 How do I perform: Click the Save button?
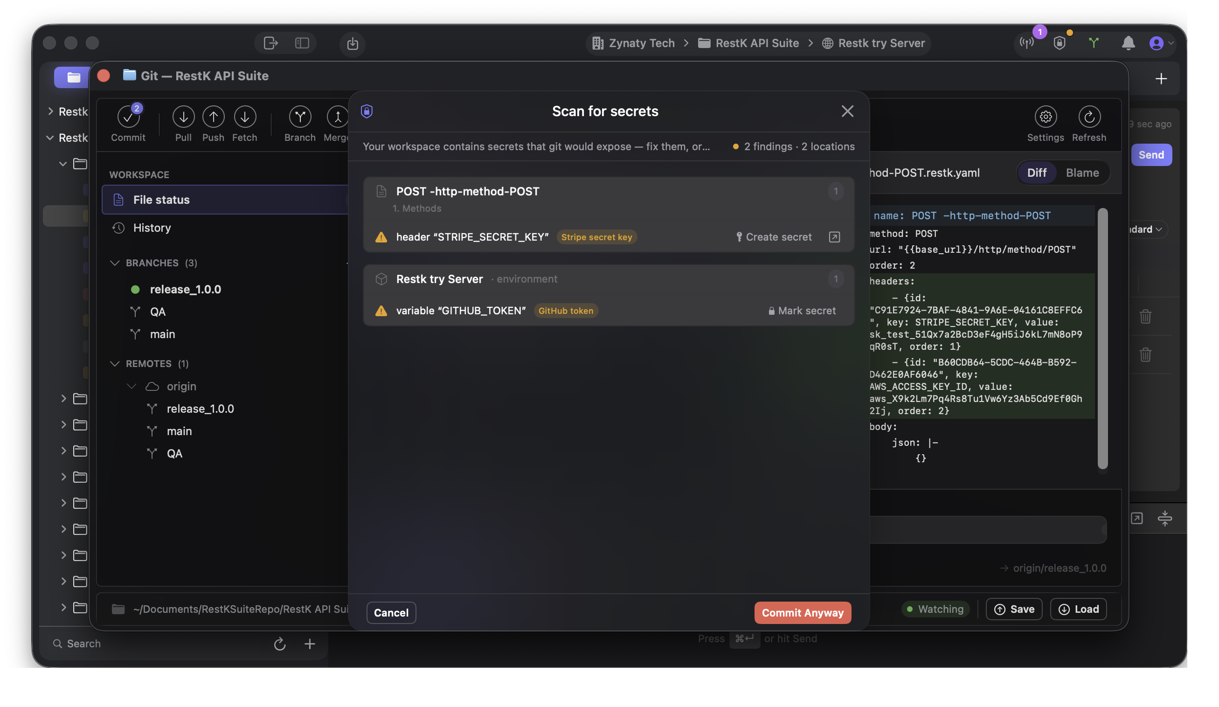point(1013,609)
